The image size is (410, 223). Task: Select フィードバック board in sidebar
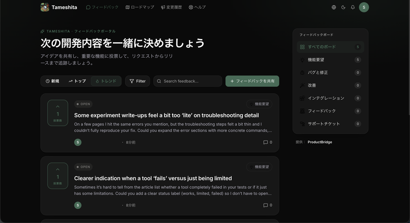330,111
